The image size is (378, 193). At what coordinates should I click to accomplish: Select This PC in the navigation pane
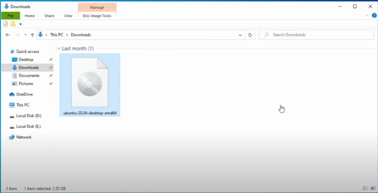tap(23, 105)
